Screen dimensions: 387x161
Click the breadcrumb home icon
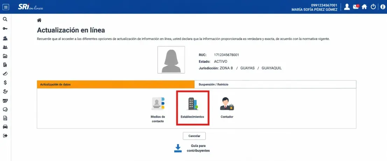click(x=39, y=20)
